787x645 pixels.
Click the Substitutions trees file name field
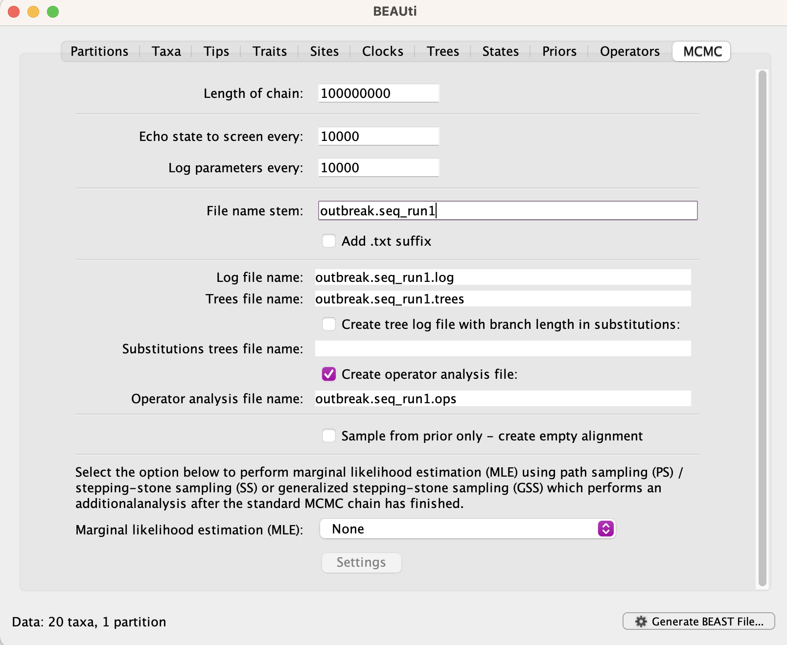(x=503, y=348)
